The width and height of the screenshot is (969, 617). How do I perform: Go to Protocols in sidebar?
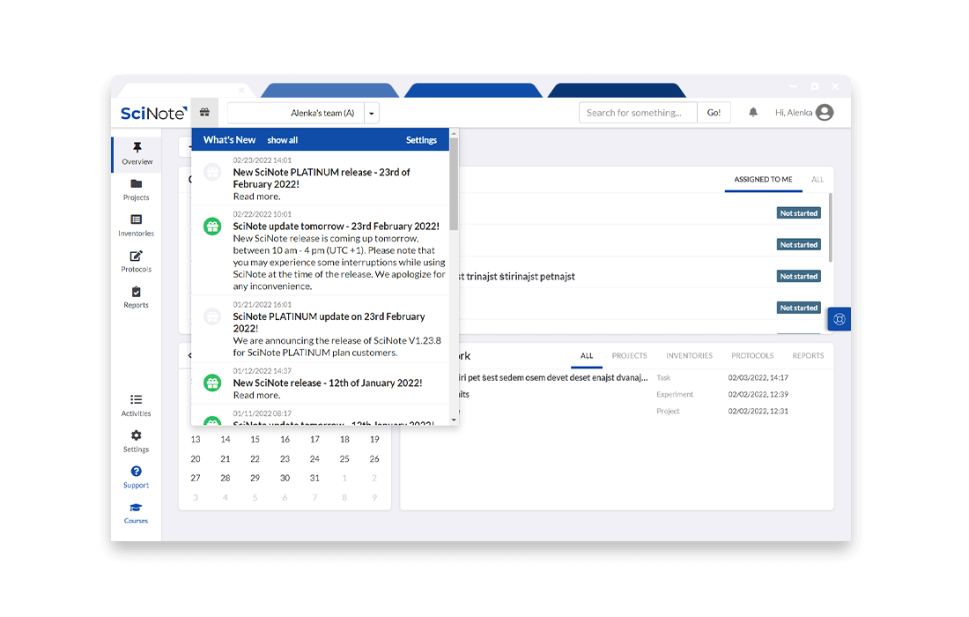136,262
